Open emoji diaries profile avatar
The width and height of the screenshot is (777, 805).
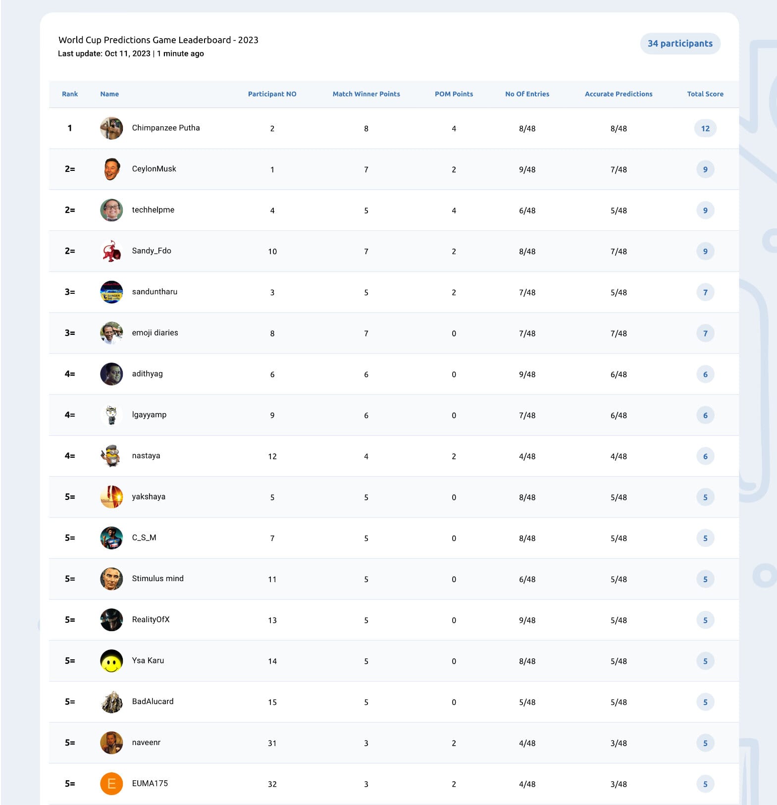[111, 333]
